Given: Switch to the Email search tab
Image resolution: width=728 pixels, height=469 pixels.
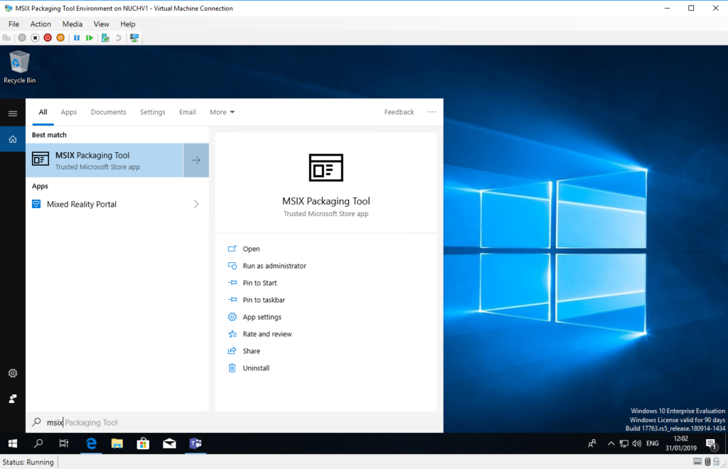Looking at the screenshot, I should tap(188, 112).
